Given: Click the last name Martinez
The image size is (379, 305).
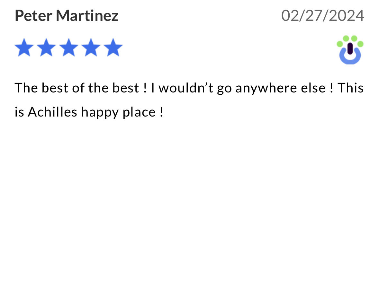Looking at the screenshot, I should 87,15.
